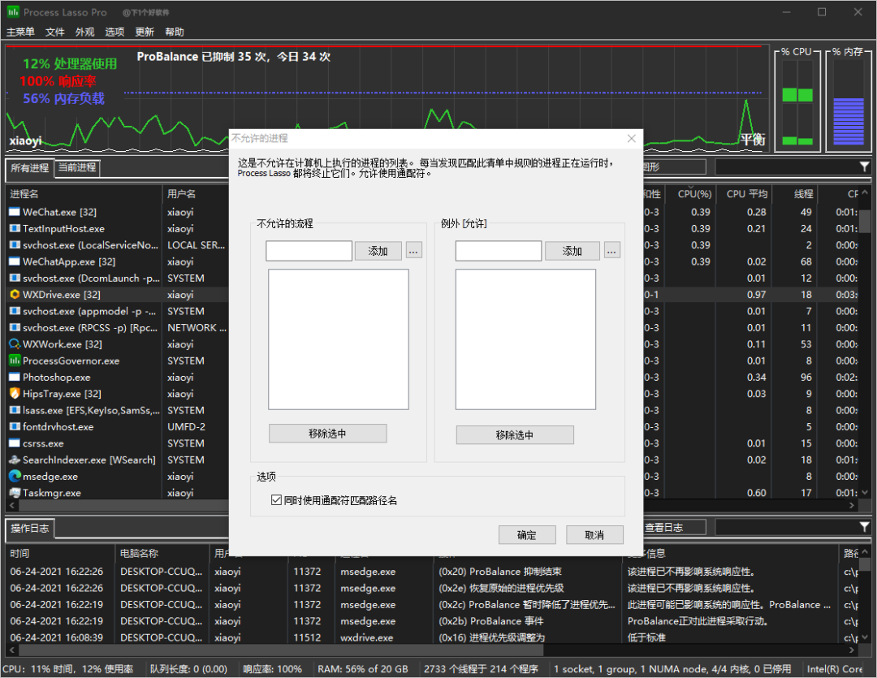Open the 选项 menu in the menu bar
The image size is (877, 678).
pos(114,32)
